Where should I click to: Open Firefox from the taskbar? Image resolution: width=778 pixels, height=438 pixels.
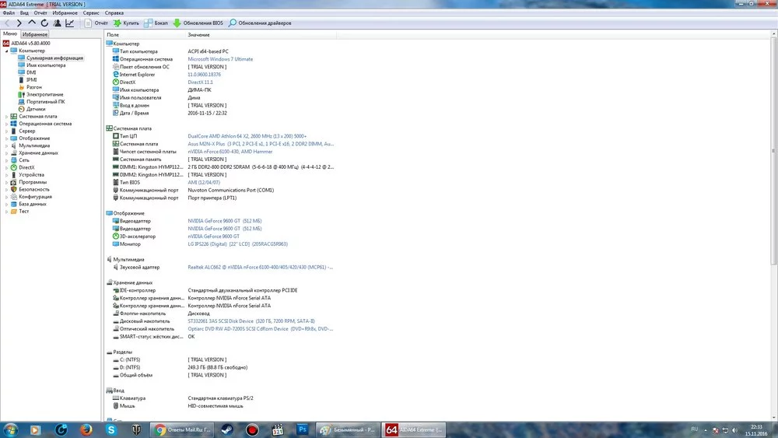pos(86,429)
